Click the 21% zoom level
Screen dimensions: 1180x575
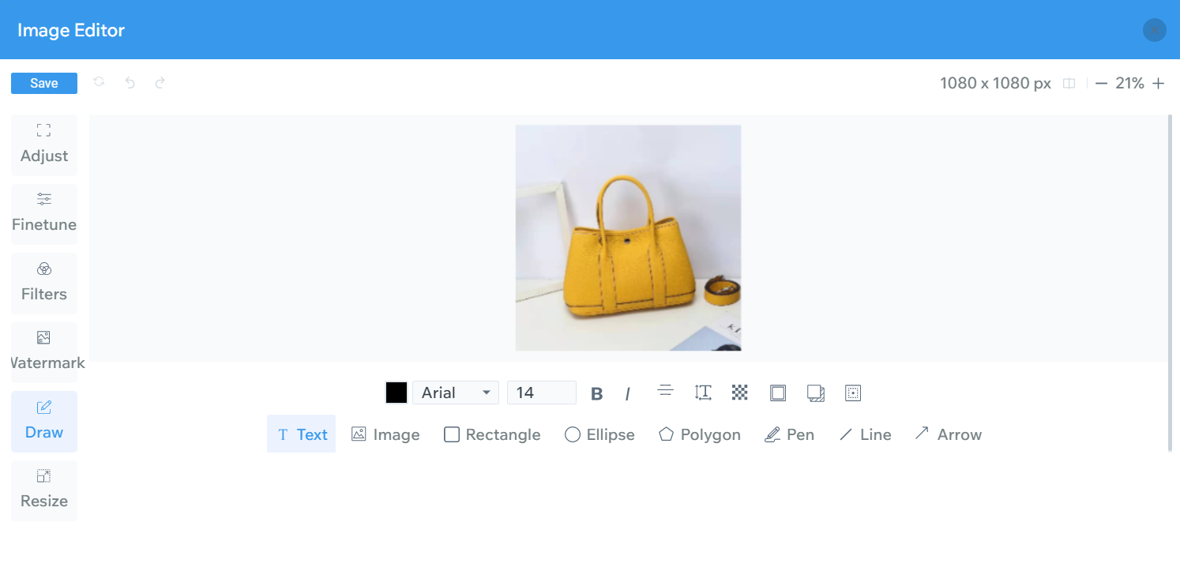[x=1129, y=83]
